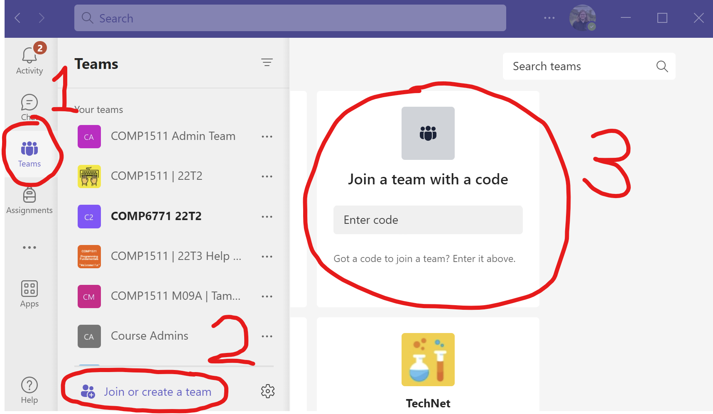Click the filter icon beside Teams heading
Viewport: 713px width, 414px height.
(x=267, y=63)
